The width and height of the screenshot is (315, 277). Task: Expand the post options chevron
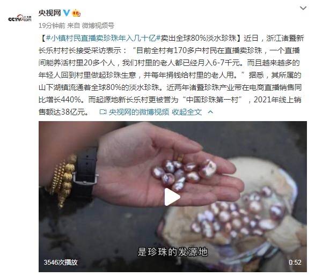[303, 8]
